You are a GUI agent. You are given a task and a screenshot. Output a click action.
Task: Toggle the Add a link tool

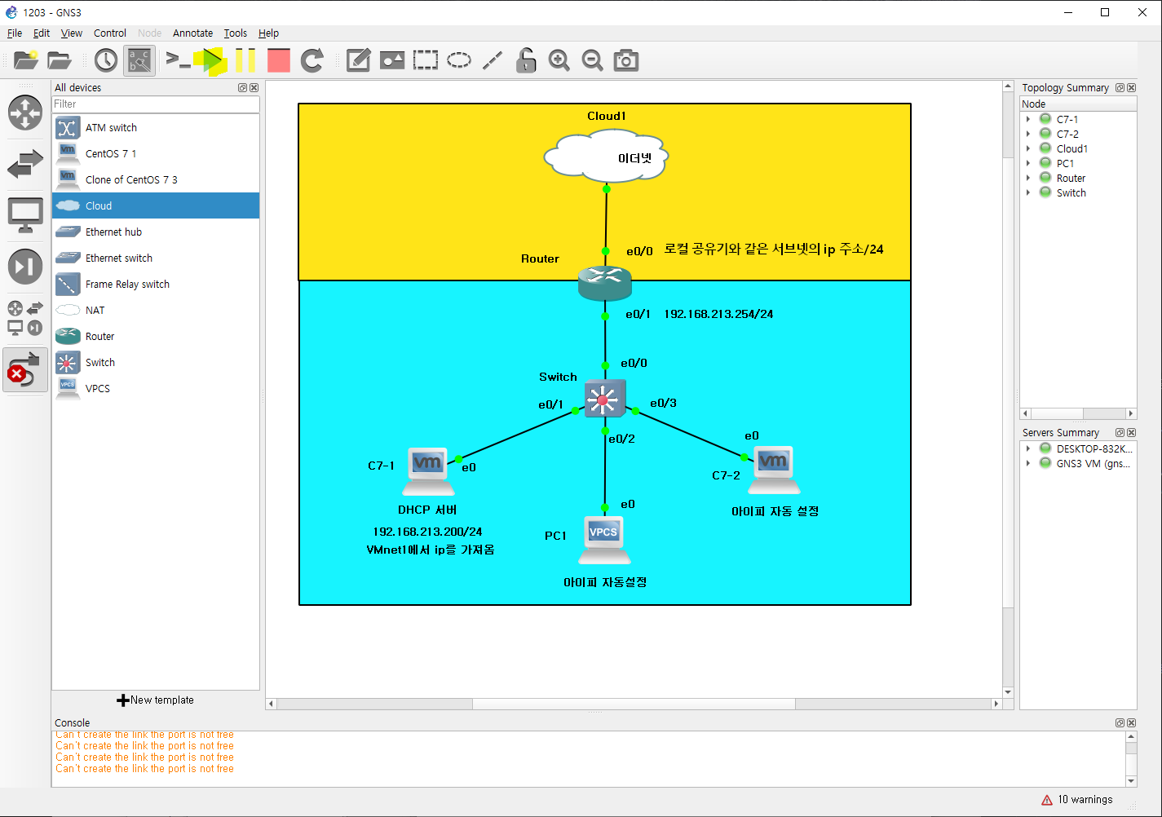[25, 369]
